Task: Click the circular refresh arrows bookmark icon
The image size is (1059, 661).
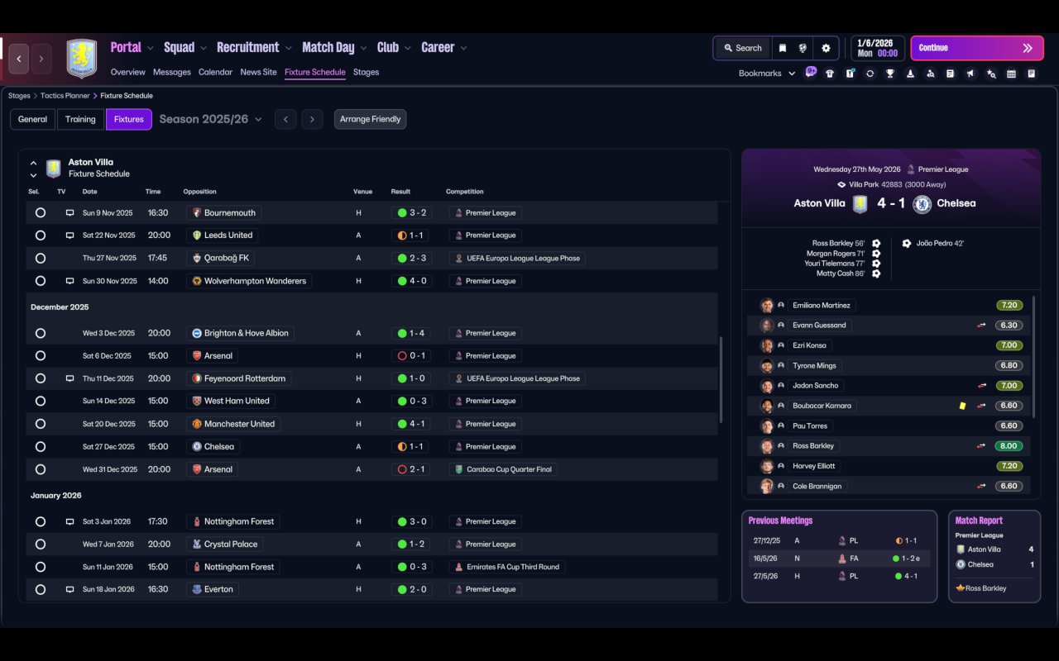Action: tap(870, 74)
